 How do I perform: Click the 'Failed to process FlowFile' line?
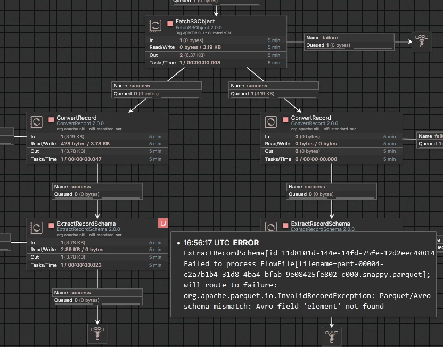click(x=283, y=263)
